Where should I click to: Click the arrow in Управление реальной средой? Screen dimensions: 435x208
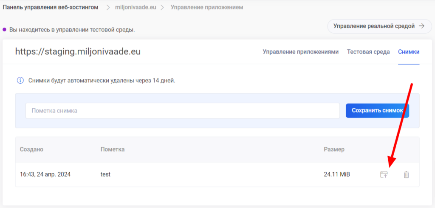point(421,26)
